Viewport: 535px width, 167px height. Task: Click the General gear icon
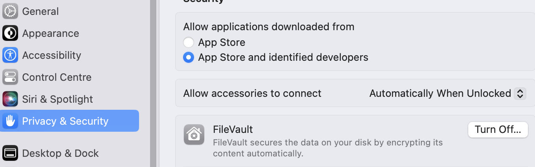pos(10,11)
